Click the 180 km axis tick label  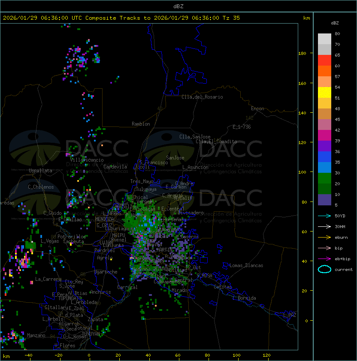pyautogui.click(x=302, y=54)
